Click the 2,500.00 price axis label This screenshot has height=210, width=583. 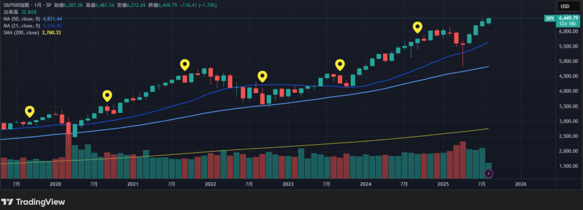pos(569,136)
